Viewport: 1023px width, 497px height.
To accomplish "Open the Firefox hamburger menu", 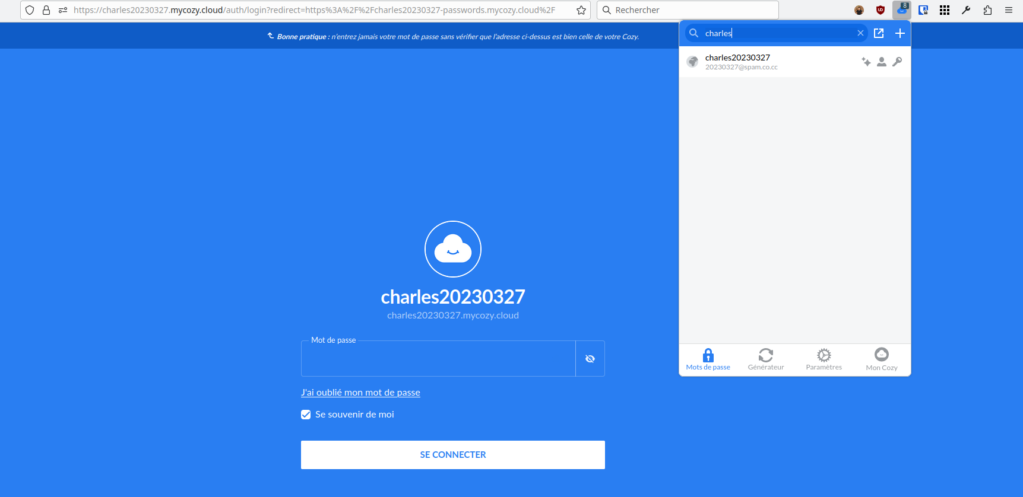I will (x=1009, y=10).
